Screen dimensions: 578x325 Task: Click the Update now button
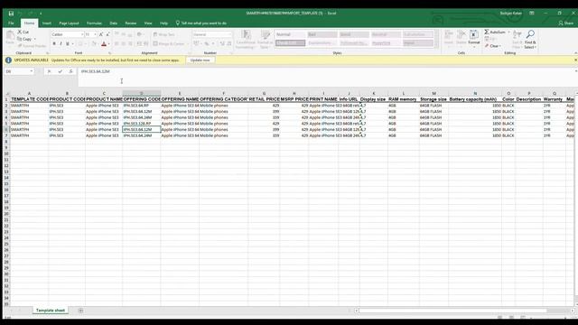pos(200,60)
